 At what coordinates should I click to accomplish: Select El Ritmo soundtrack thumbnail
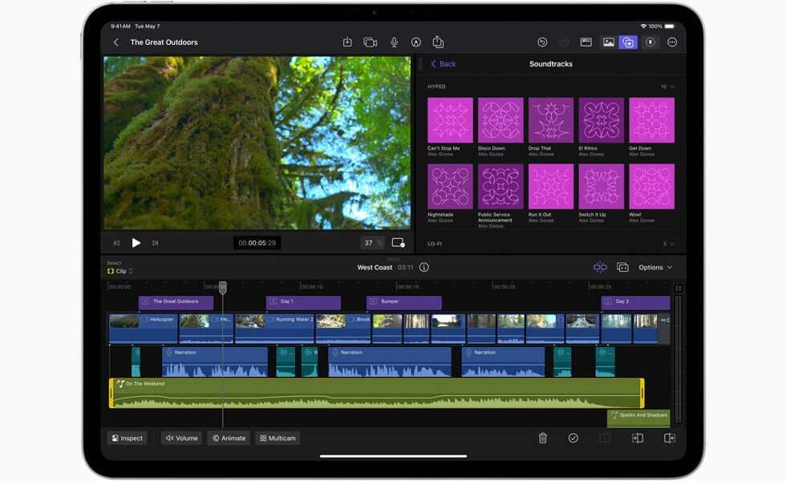click(x=601, y=120)
